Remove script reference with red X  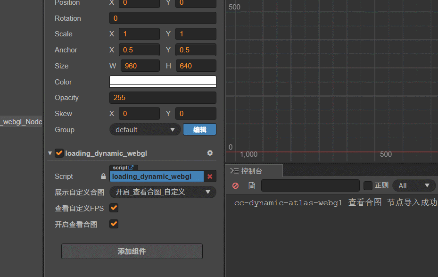210,176
